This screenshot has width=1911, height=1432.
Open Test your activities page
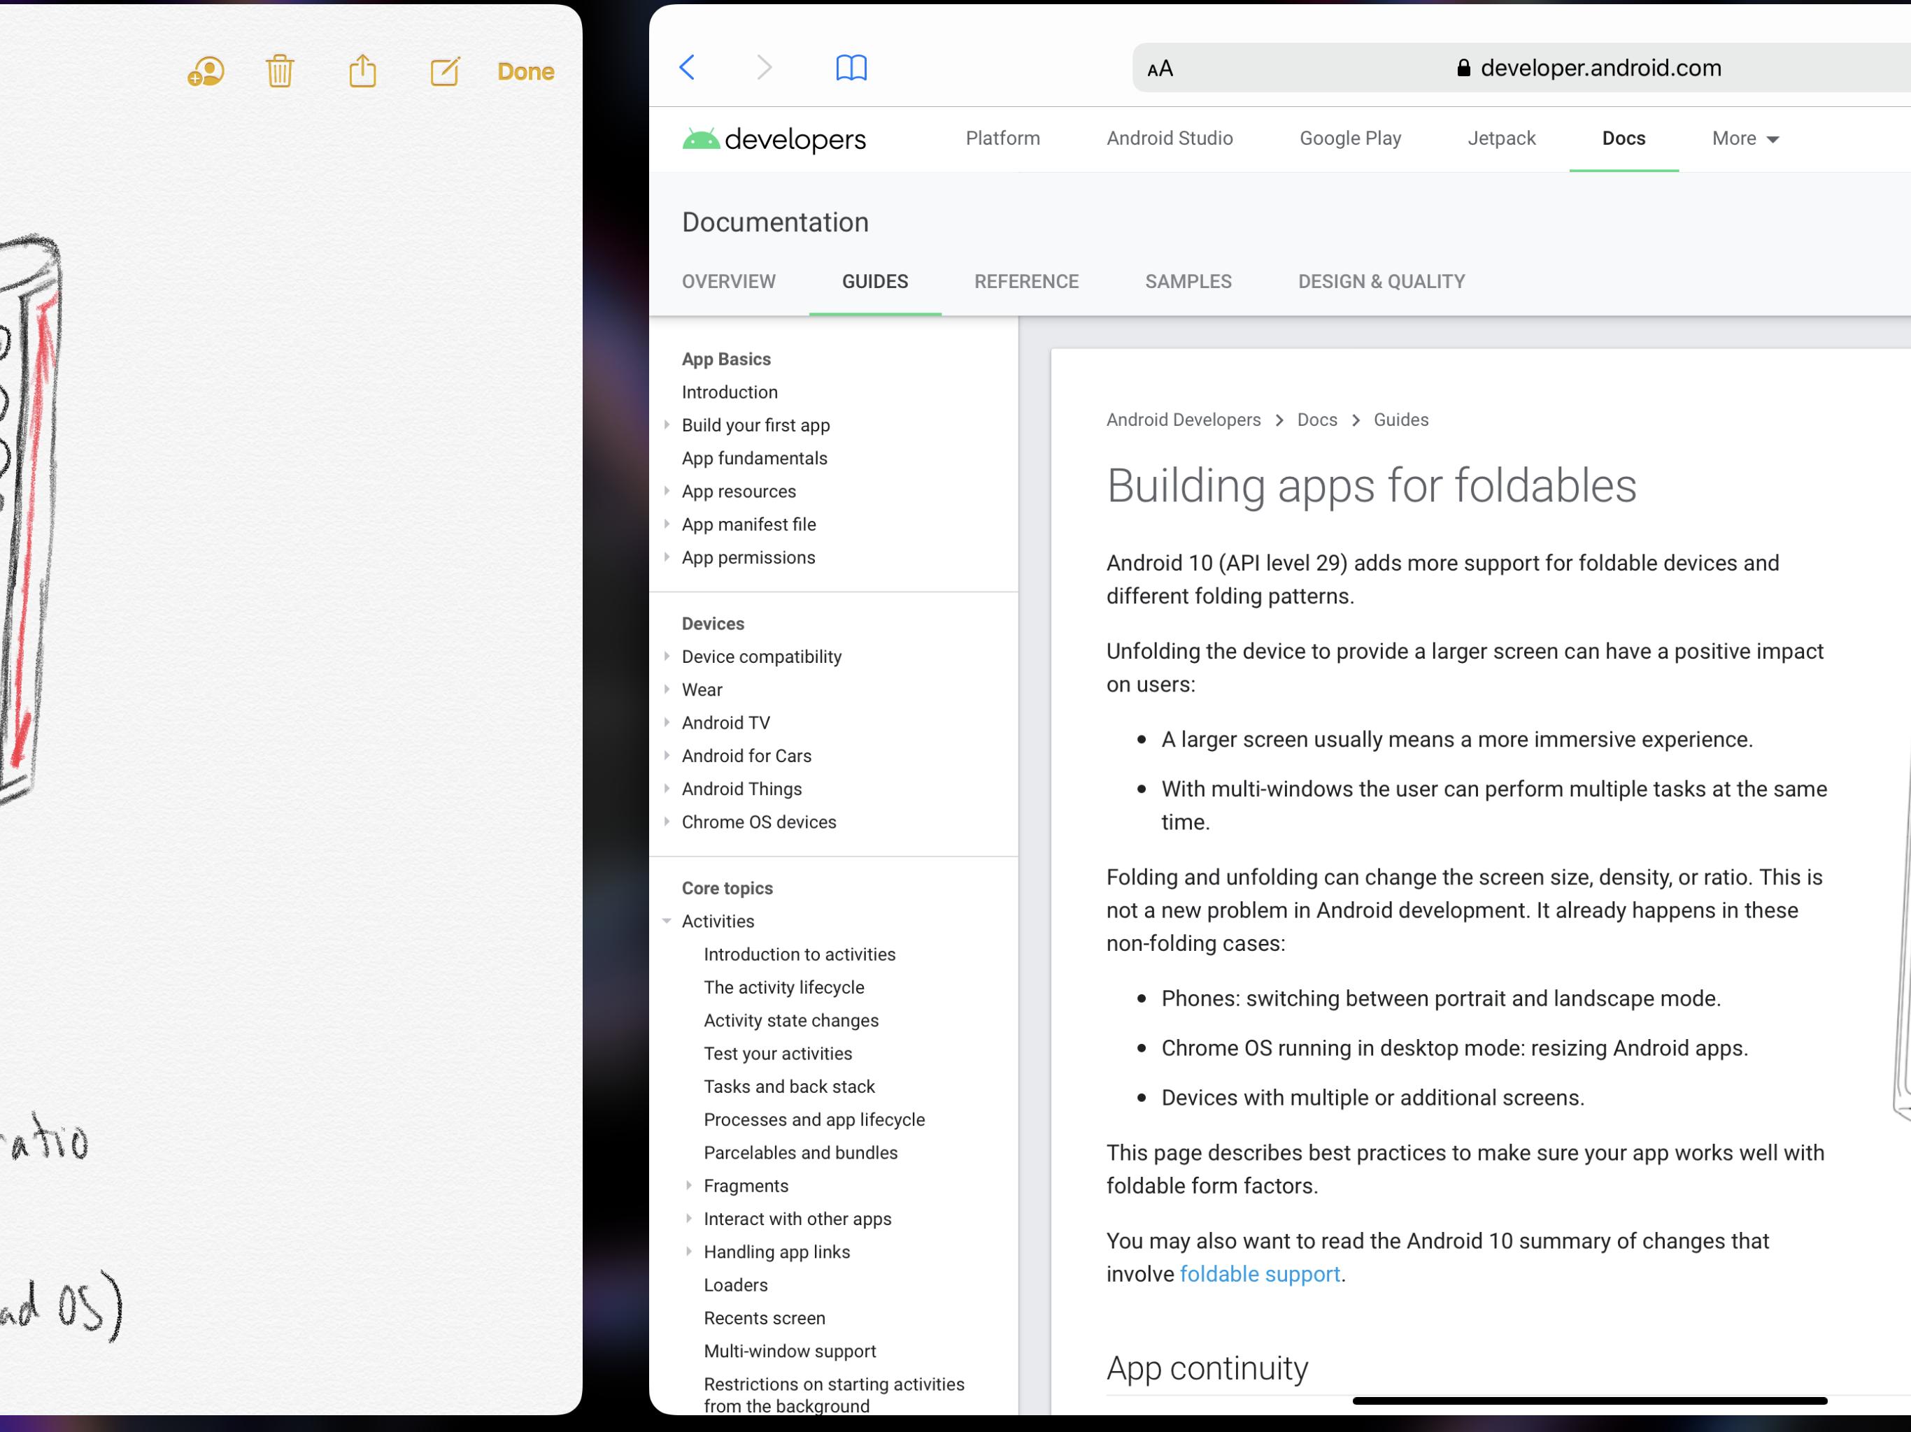[778, 1054]
